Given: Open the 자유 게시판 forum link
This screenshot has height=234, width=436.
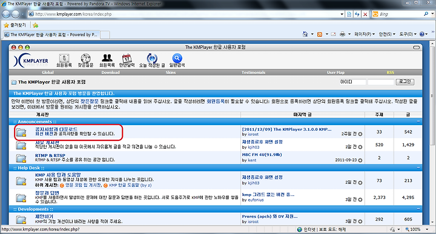Looking at the screenshot, I should pos(47,142).
